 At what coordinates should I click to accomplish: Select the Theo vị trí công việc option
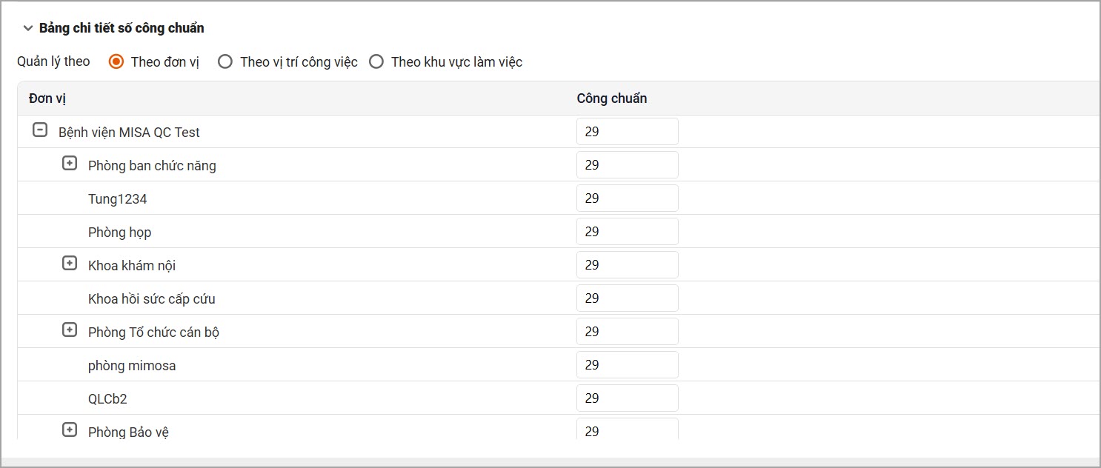[x=225, y=61]
